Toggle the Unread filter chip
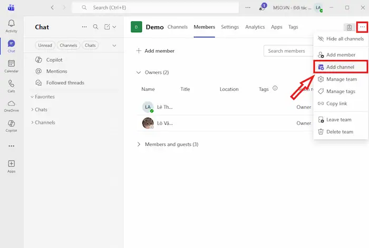369x248 pixels. (45, 45)
